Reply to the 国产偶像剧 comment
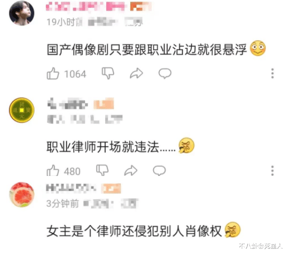The height and width of the screenshot is (253, 286). coord(165,73)
